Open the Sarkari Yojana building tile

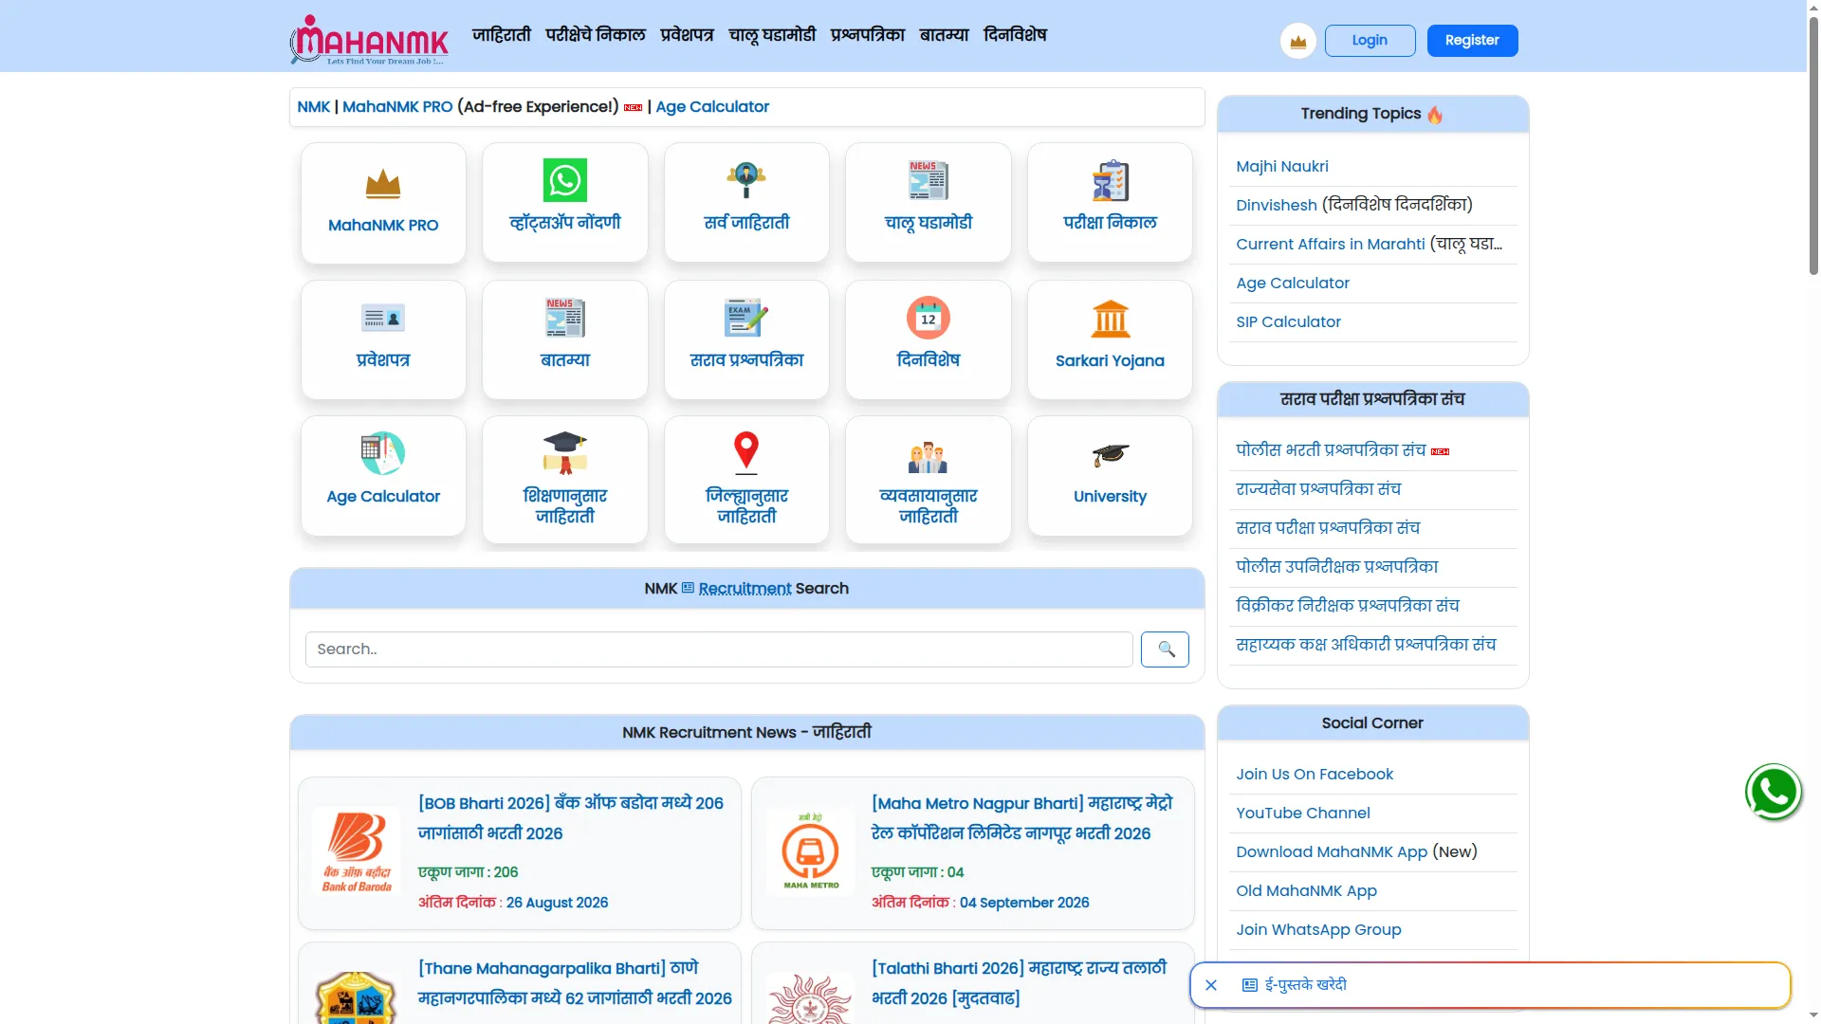coord(1110,339)
